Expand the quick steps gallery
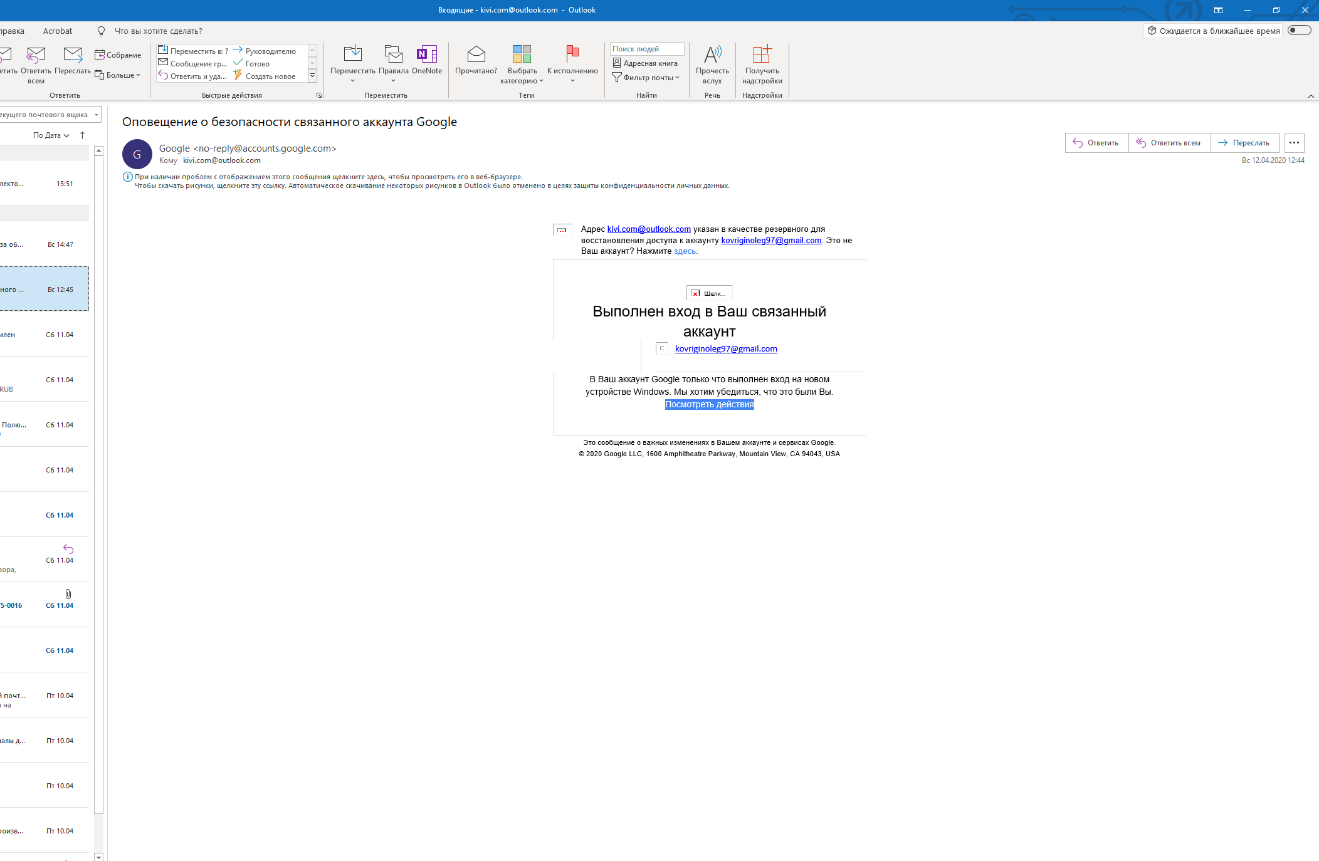The width and height of the screenshot is (1319, 861). tap(312, 76)
